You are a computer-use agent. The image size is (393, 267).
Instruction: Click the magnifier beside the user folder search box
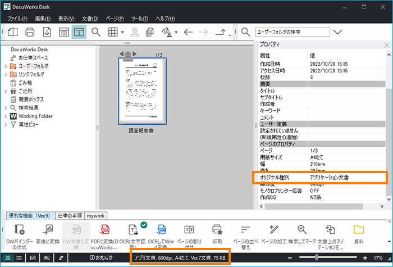[245, 32]
